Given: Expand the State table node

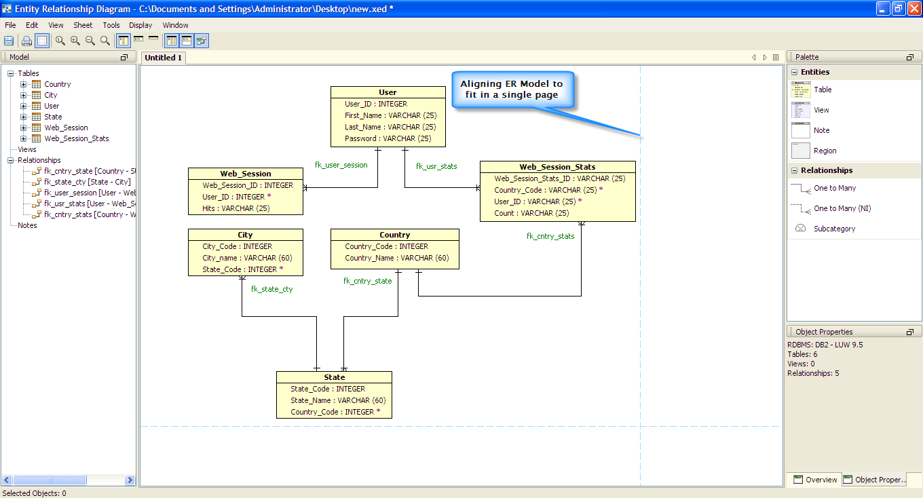Looking at the screenshot, I should (x=24, y=117).
